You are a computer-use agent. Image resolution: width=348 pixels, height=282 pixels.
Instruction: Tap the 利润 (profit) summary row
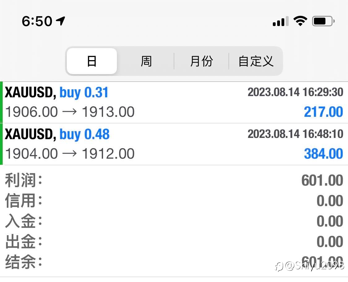(x=174, y=180)
